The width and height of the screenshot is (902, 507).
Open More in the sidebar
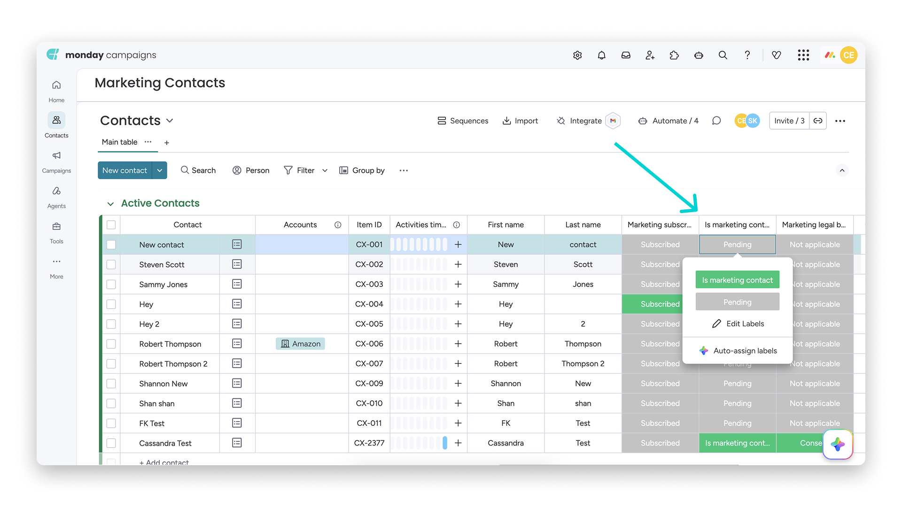pos(56,268)
